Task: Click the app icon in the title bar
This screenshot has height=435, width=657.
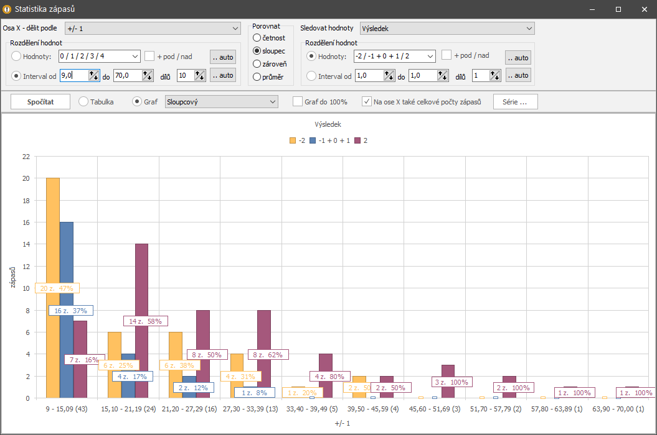Action: tap(7, 9)
